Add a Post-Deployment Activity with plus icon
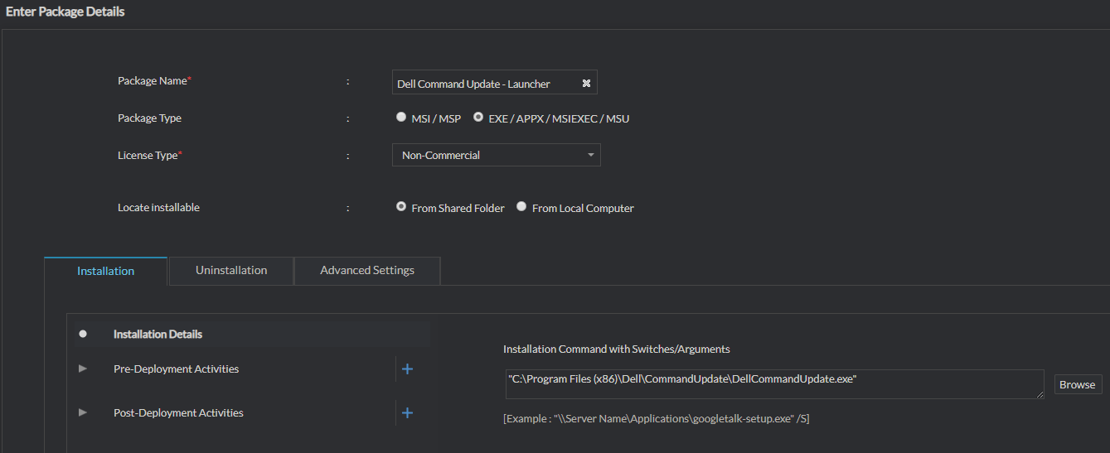Screen dimensions: 1110x453 click(x=407, y=412)
